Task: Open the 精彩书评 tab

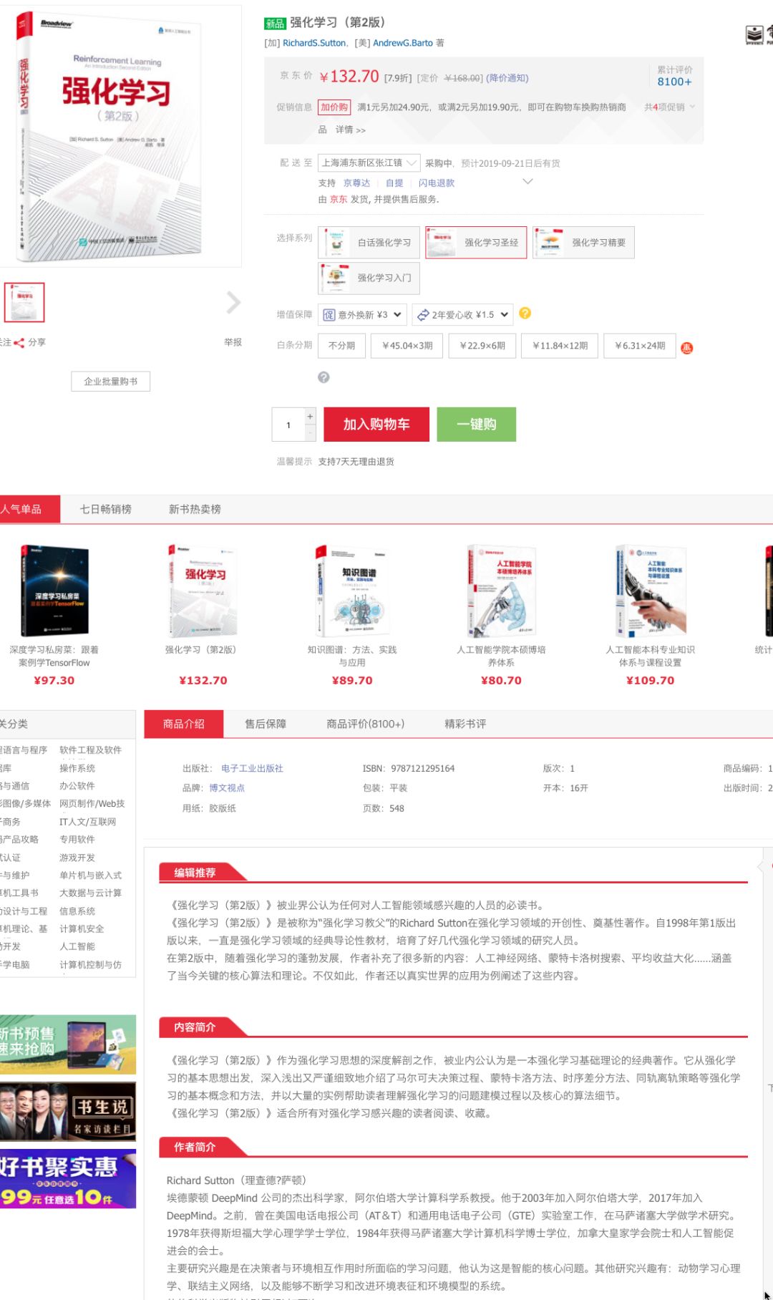Action: tap(465, 724)
